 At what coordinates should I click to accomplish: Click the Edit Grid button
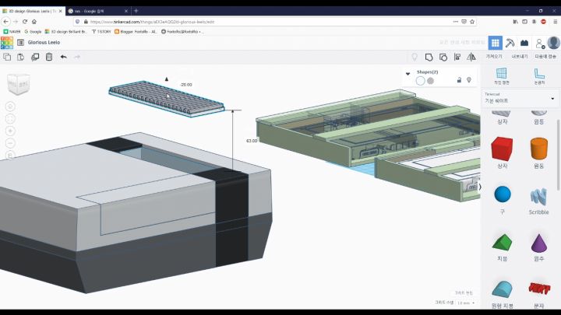464,293
